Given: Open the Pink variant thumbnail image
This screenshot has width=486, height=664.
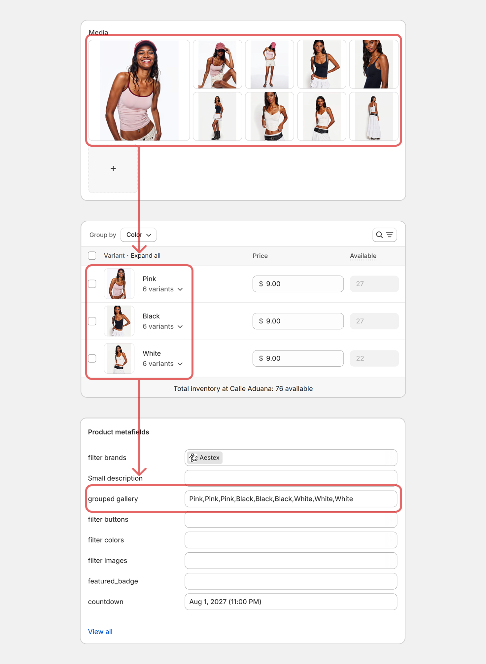Looking at the screenshot, I should click(x=119, y=284).
